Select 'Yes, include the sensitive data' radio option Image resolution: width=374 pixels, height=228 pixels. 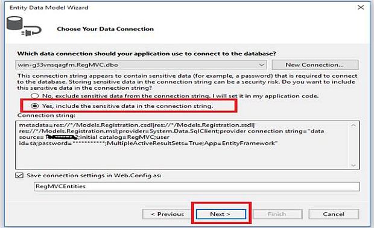coord(35,106)
